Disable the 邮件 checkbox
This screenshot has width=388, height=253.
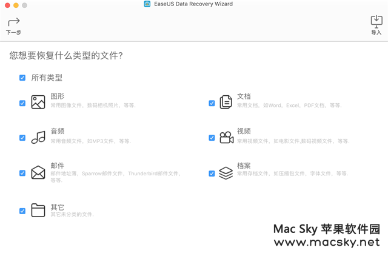22,173
